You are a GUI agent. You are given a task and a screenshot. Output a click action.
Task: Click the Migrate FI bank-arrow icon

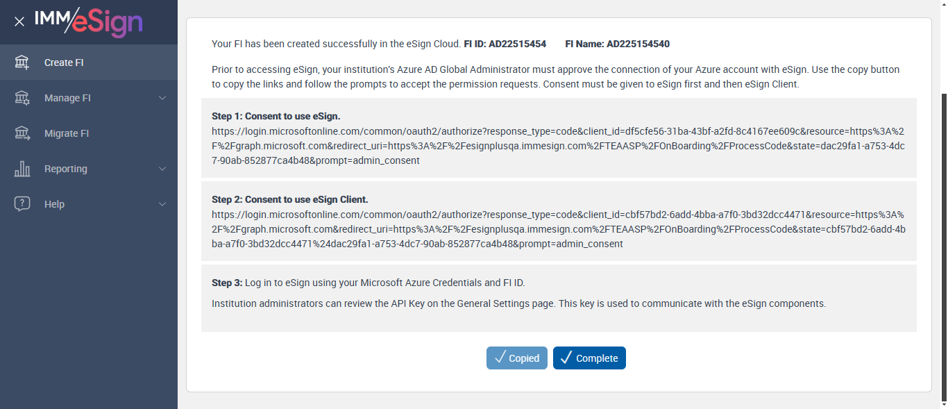click(22, 133)
